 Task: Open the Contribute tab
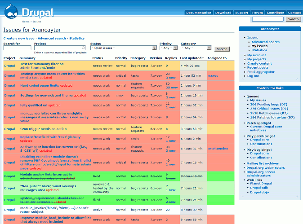(x=276, y=13)
